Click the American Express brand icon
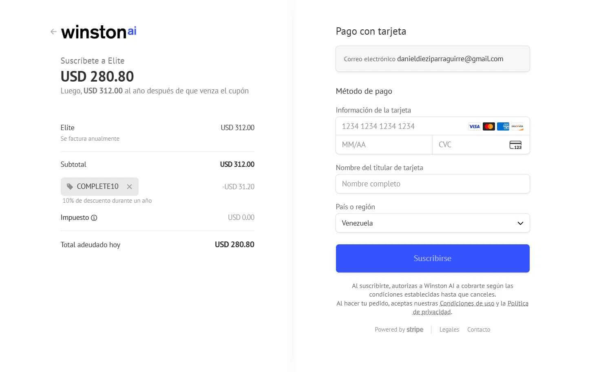This screenshot has width=590, height=372. 503,126
